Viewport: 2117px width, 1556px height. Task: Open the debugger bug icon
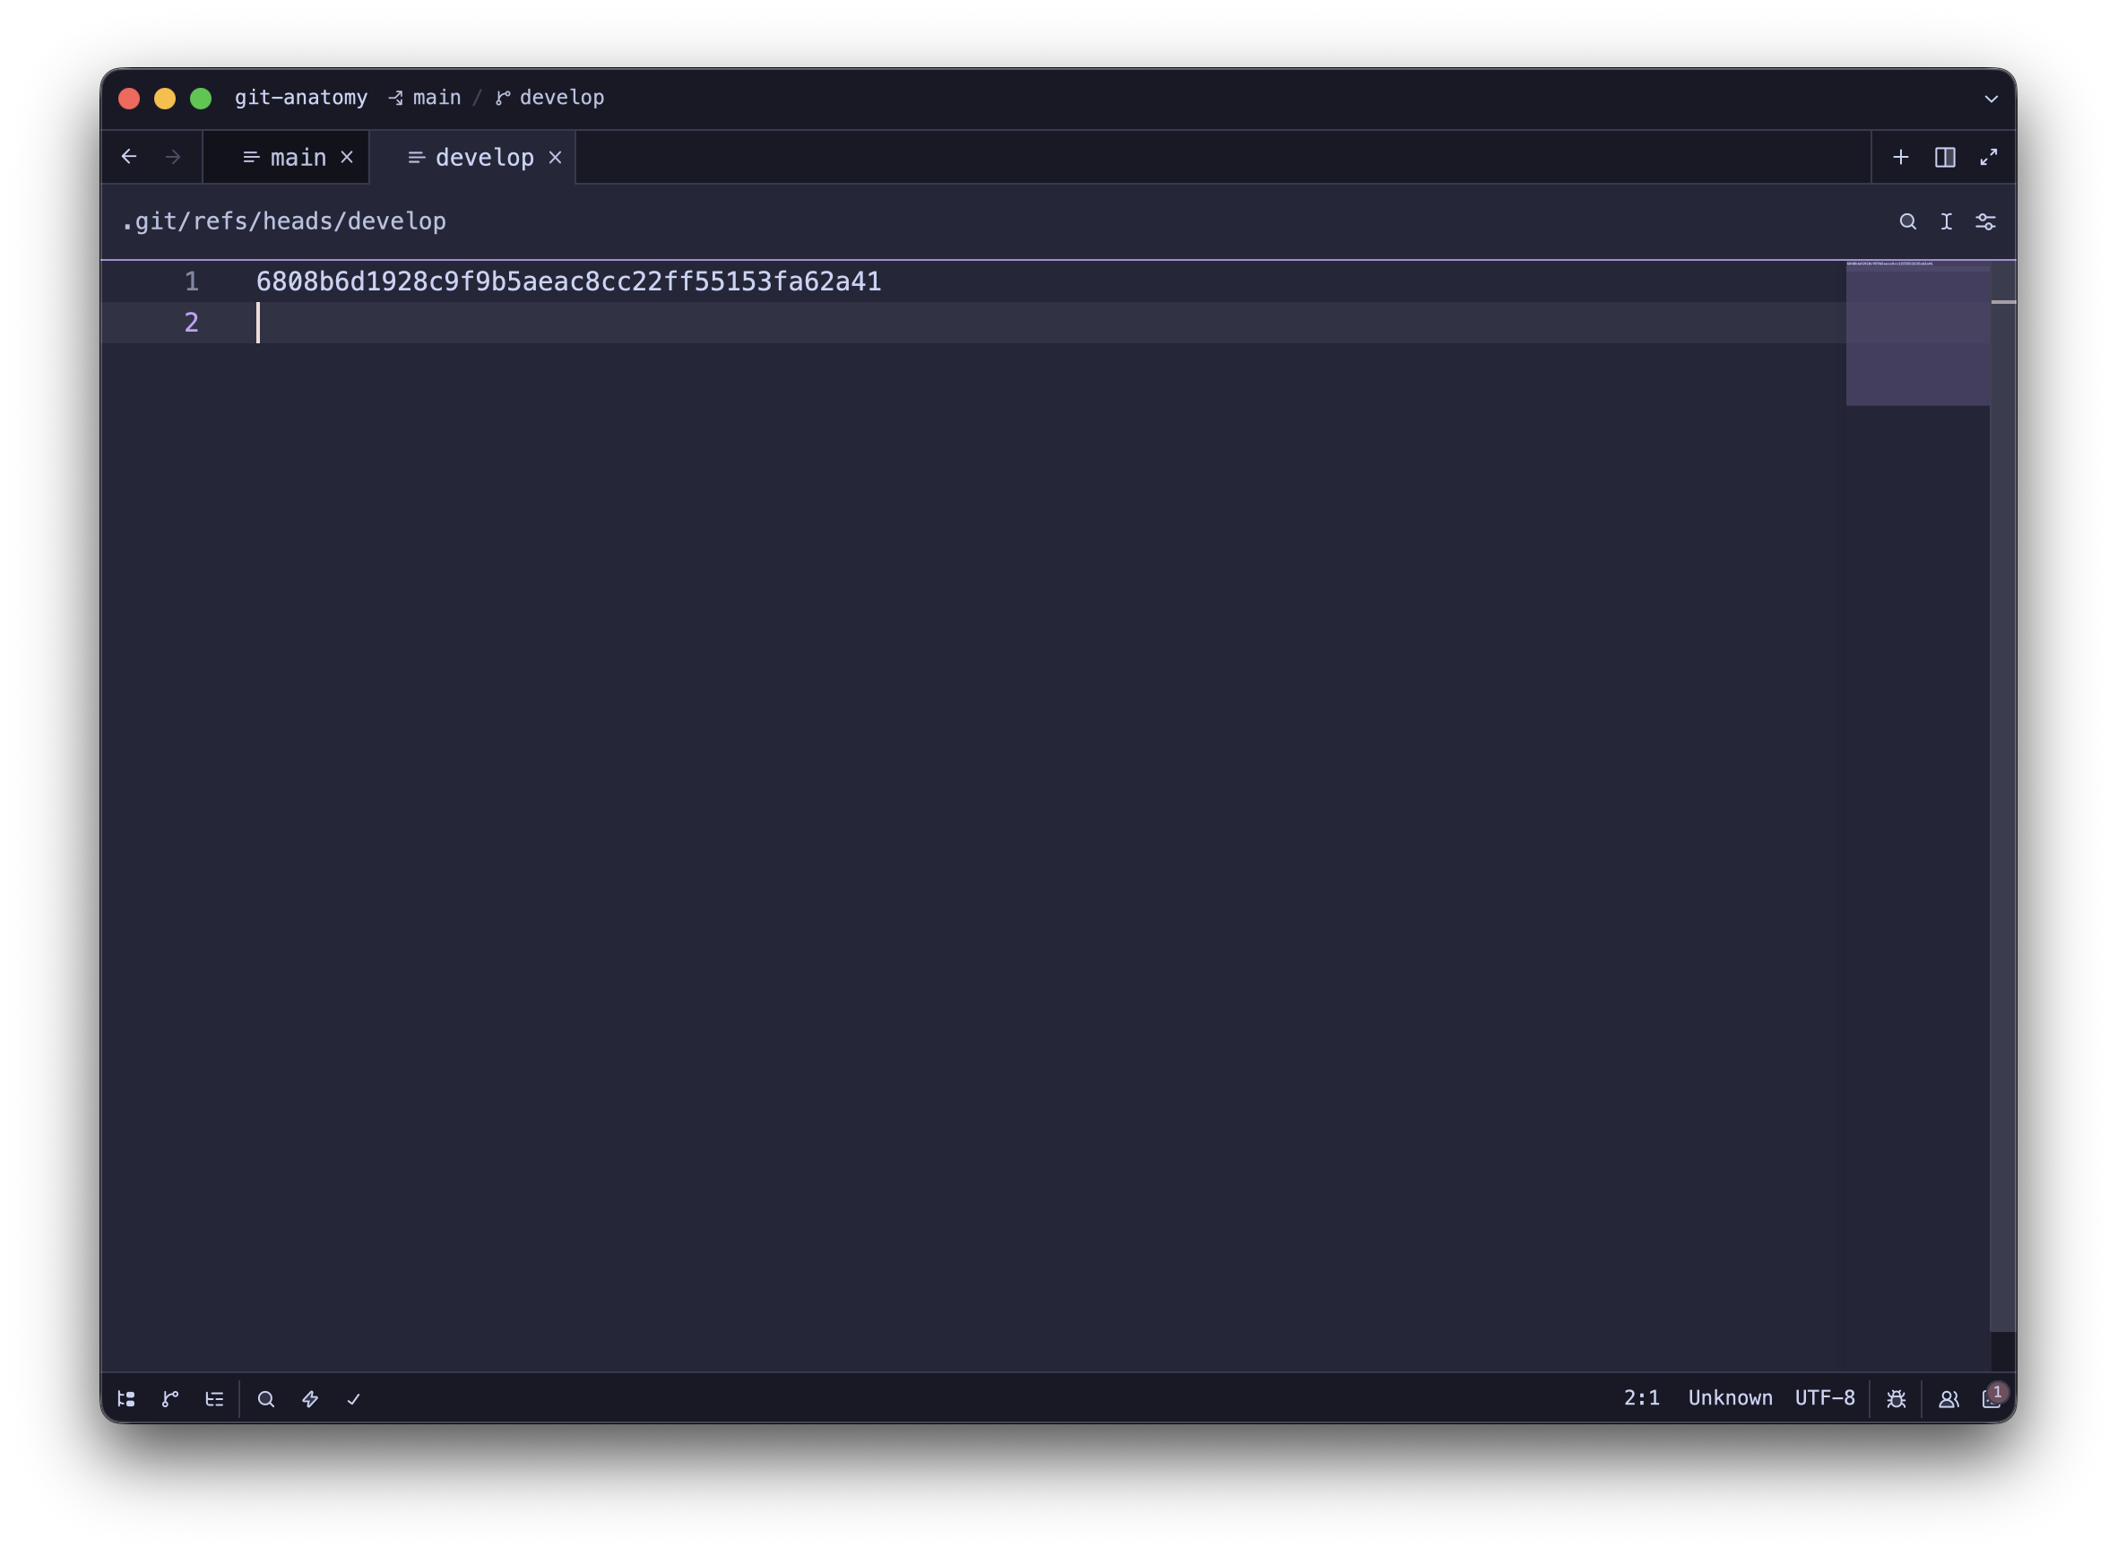click(x=1897, y=1399)
